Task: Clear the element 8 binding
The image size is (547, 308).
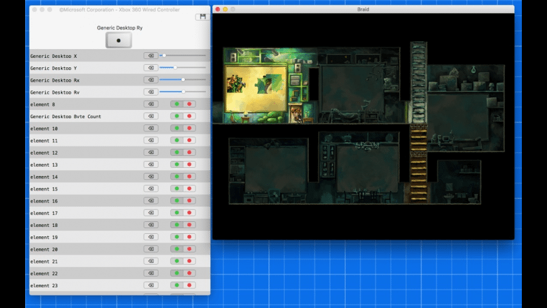Action: [x=150, y=104]
